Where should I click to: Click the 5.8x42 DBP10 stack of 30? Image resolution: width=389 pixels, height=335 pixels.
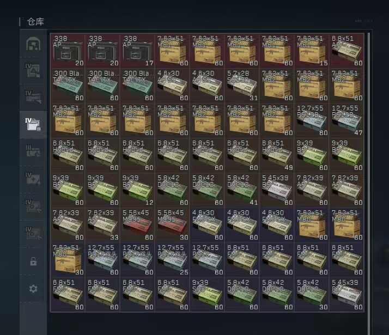pos(312,294)
